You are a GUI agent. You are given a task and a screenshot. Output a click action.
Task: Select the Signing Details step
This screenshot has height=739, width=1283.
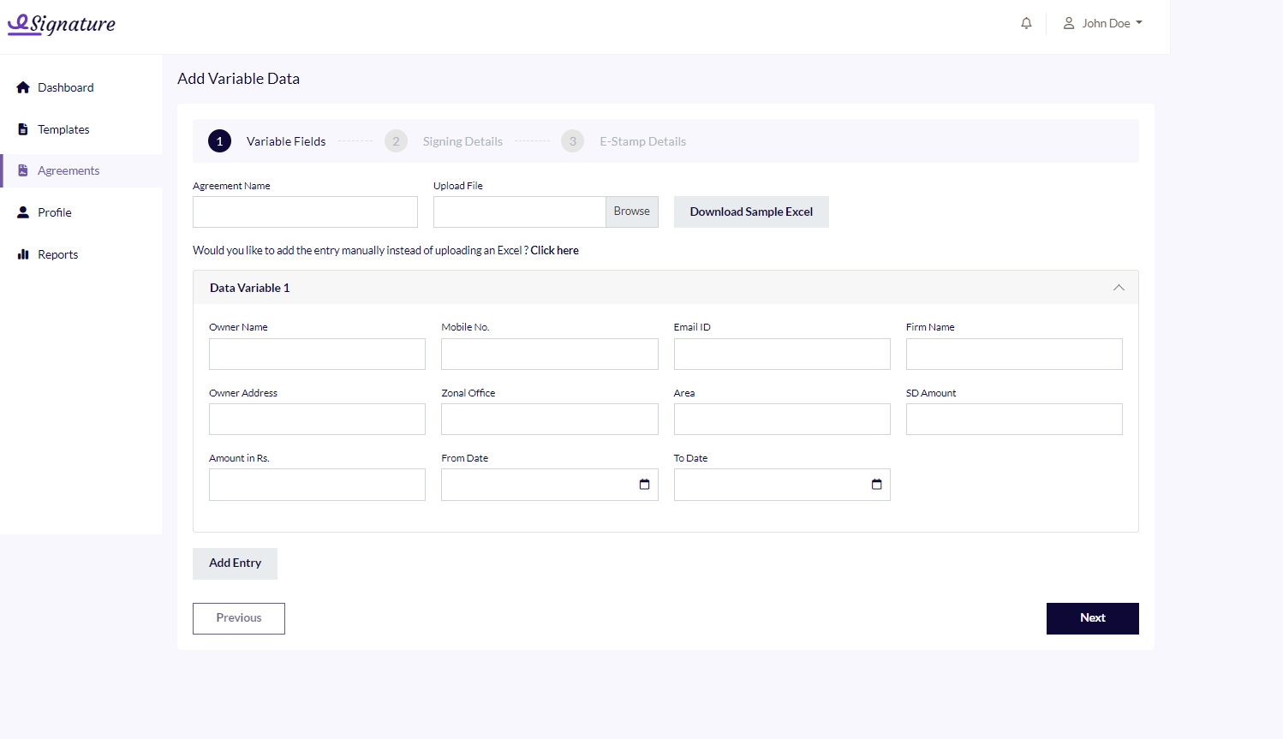click(462, 141)
